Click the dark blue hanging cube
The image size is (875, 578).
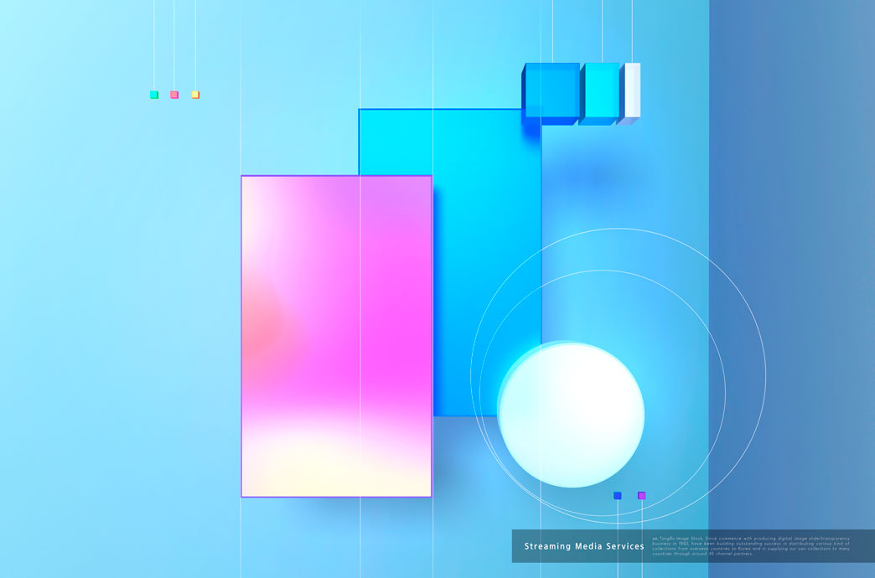click(551, 92)
